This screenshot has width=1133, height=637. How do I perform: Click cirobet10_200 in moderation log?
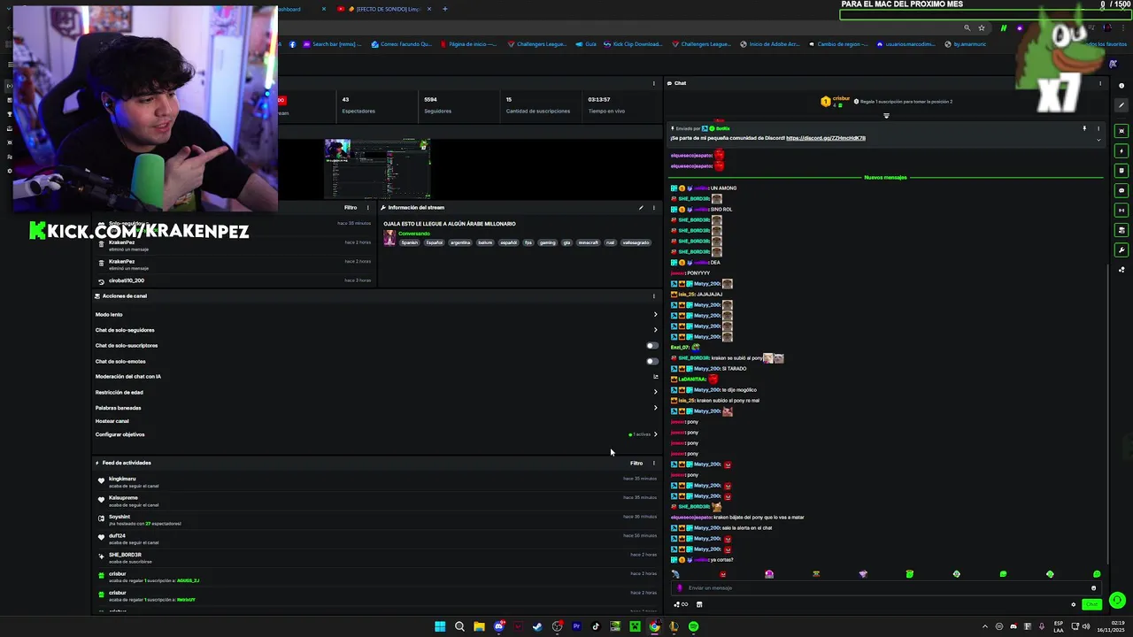[x=127, y=280]
